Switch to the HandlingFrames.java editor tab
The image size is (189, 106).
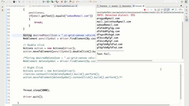[x=15, y=6]
